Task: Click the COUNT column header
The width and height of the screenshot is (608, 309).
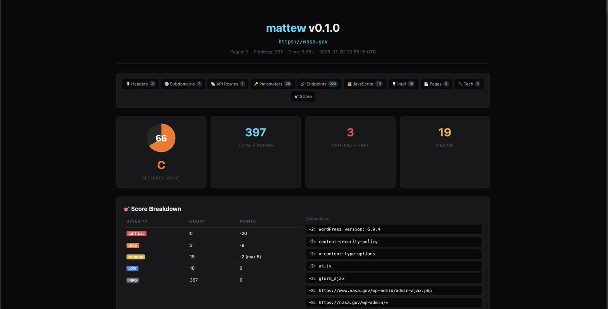Action: pyautogui.click(x=197, y=222)
